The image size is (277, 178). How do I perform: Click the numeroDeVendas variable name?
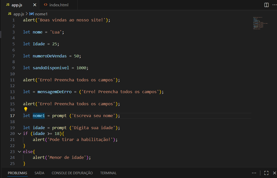point(50,56)
